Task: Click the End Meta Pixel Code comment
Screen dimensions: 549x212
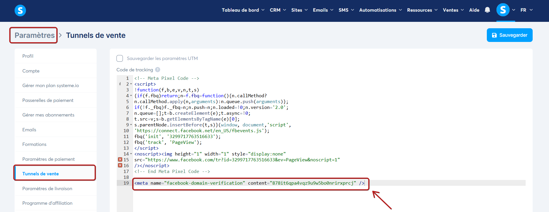Action: click(x=172, y=171)
